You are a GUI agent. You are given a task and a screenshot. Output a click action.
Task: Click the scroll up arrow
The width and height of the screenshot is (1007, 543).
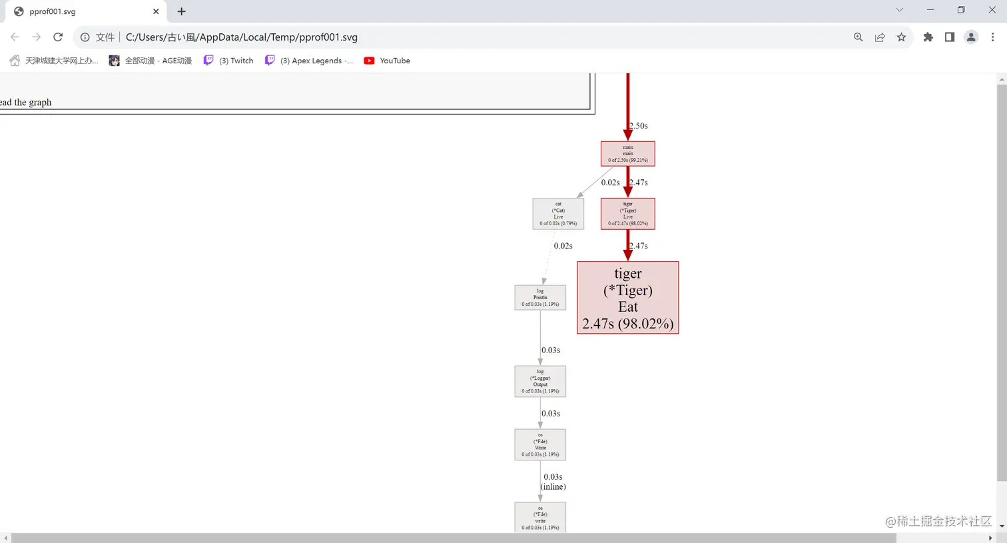[1002, 79]
